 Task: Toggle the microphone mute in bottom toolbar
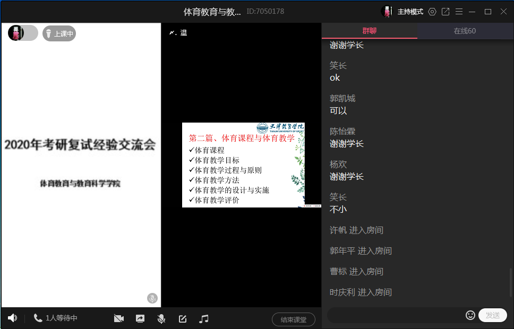161,319
